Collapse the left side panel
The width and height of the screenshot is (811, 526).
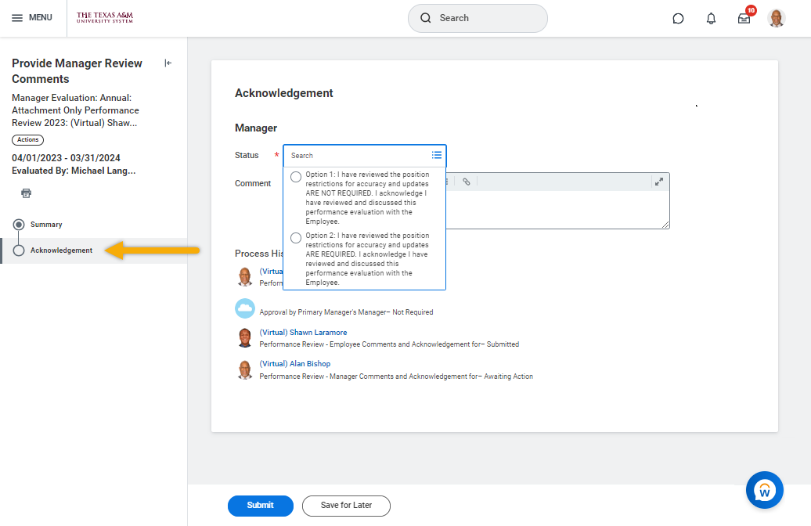tap(168, 63)
